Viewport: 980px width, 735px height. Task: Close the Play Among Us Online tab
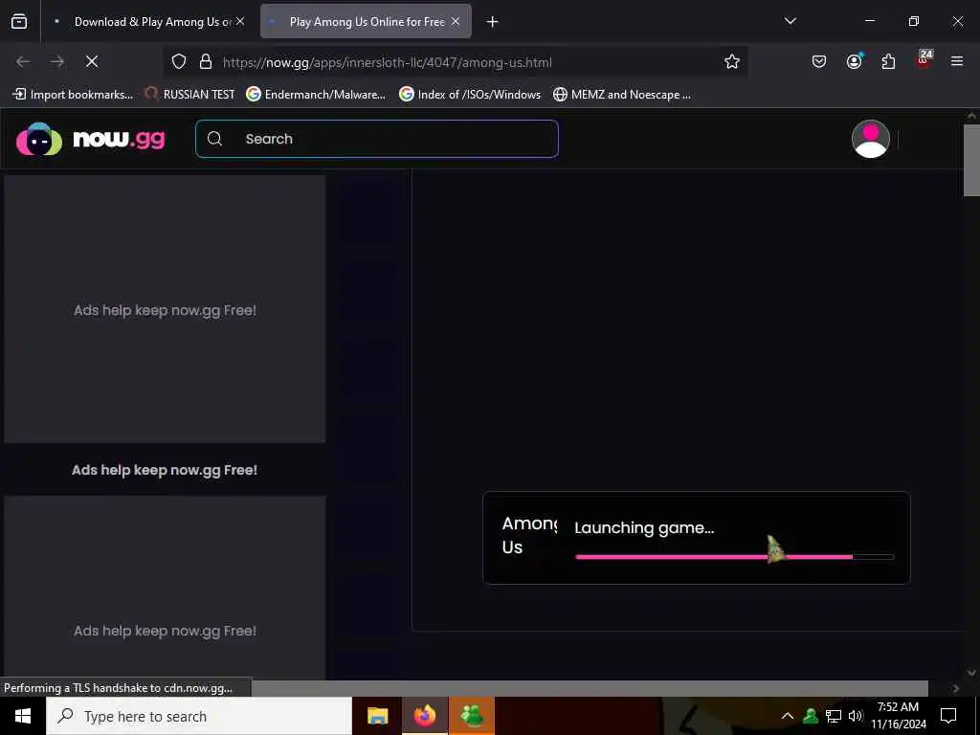tap(456, 21)
